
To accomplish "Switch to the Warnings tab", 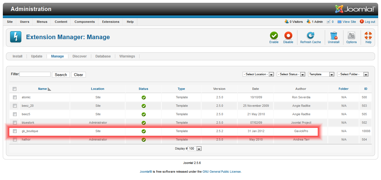I will click(127, 56).
